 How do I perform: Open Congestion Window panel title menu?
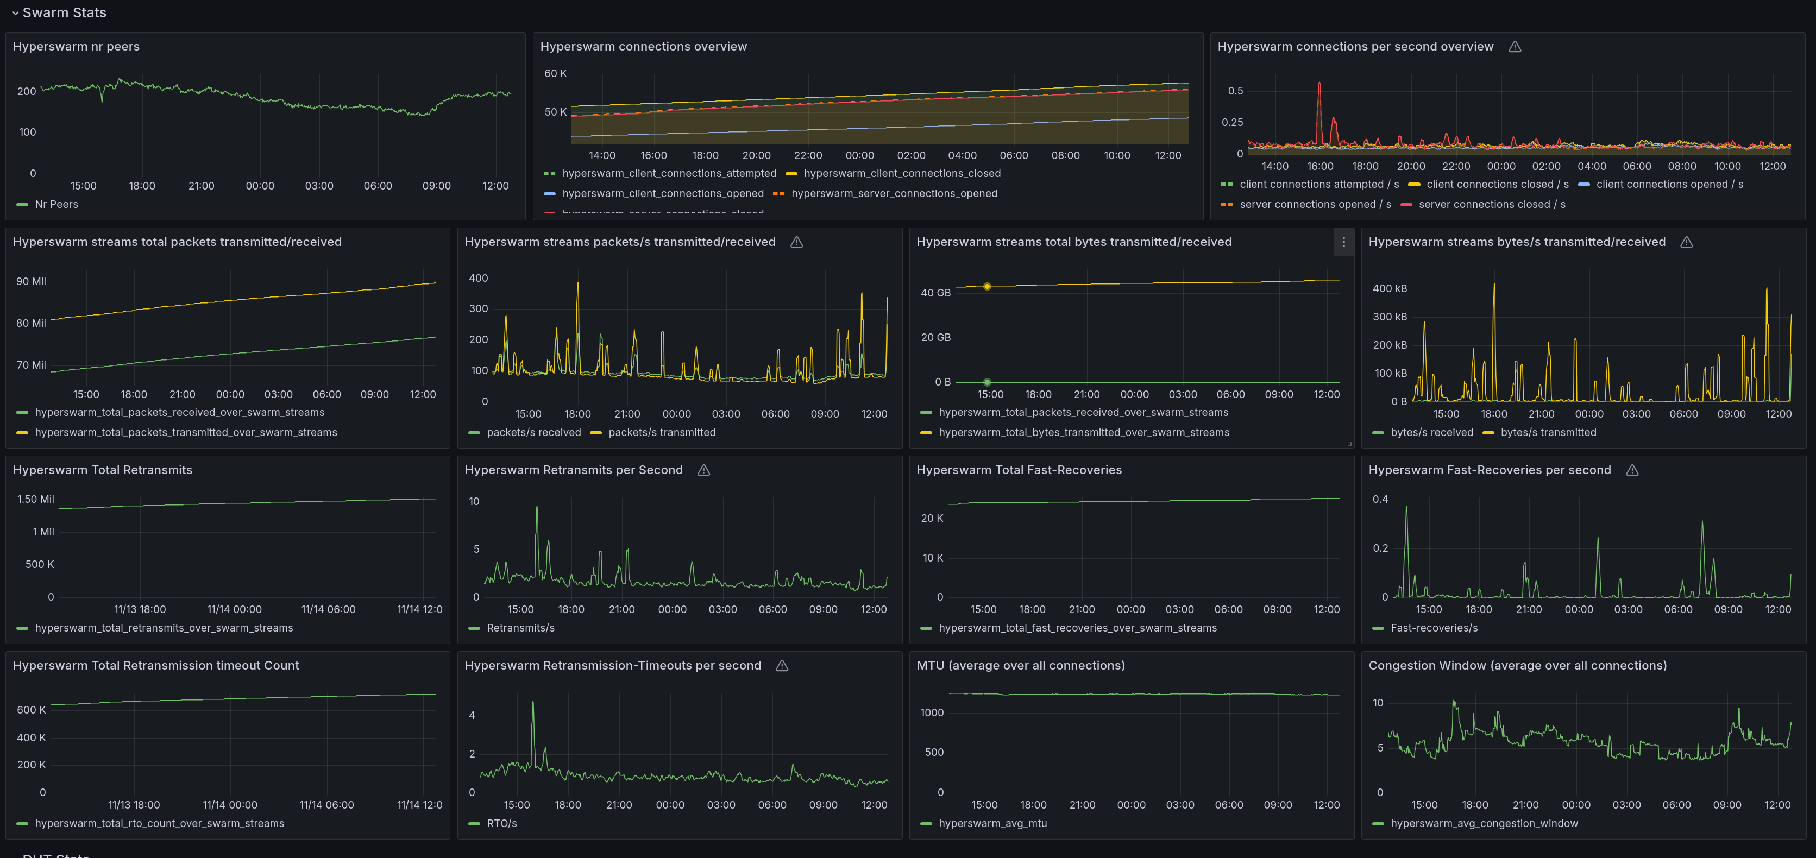coord(1517,666)
